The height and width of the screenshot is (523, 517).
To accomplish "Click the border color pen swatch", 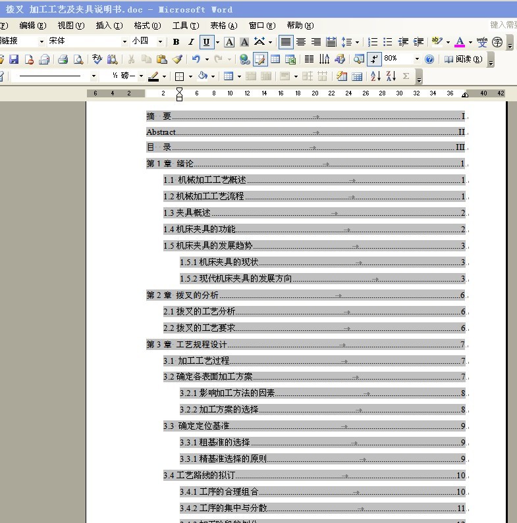I will (153, 76).
